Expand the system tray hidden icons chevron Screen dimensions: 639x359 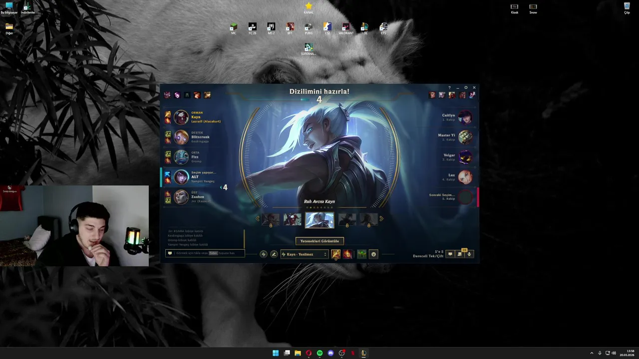pos(592,353)
